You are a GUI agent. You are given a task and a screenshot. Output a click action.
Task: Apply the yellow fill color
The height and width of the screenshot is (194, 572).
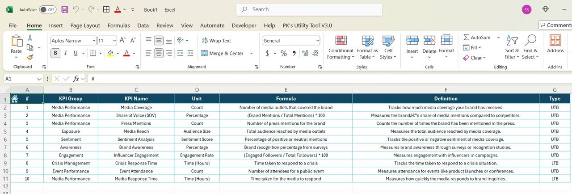pos(110,53)
